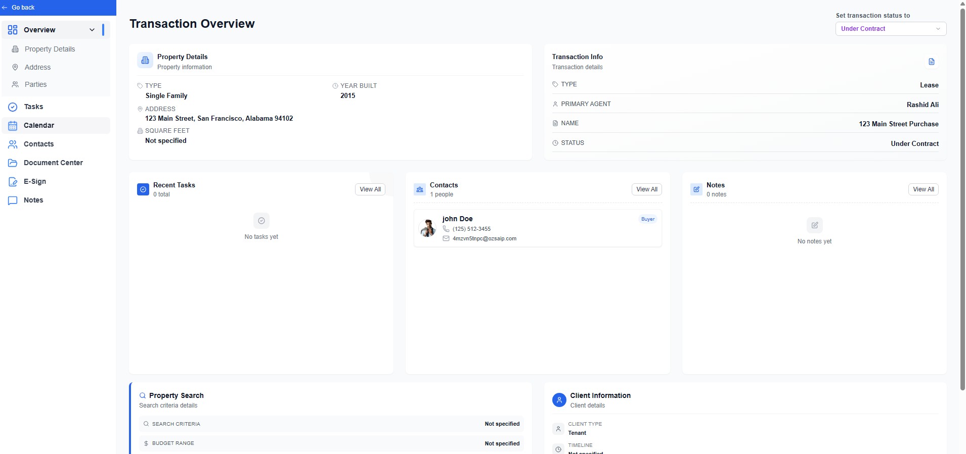This screenshot has height=454, width=966.
Task: Click john Doe's email address
Action: 485,238
